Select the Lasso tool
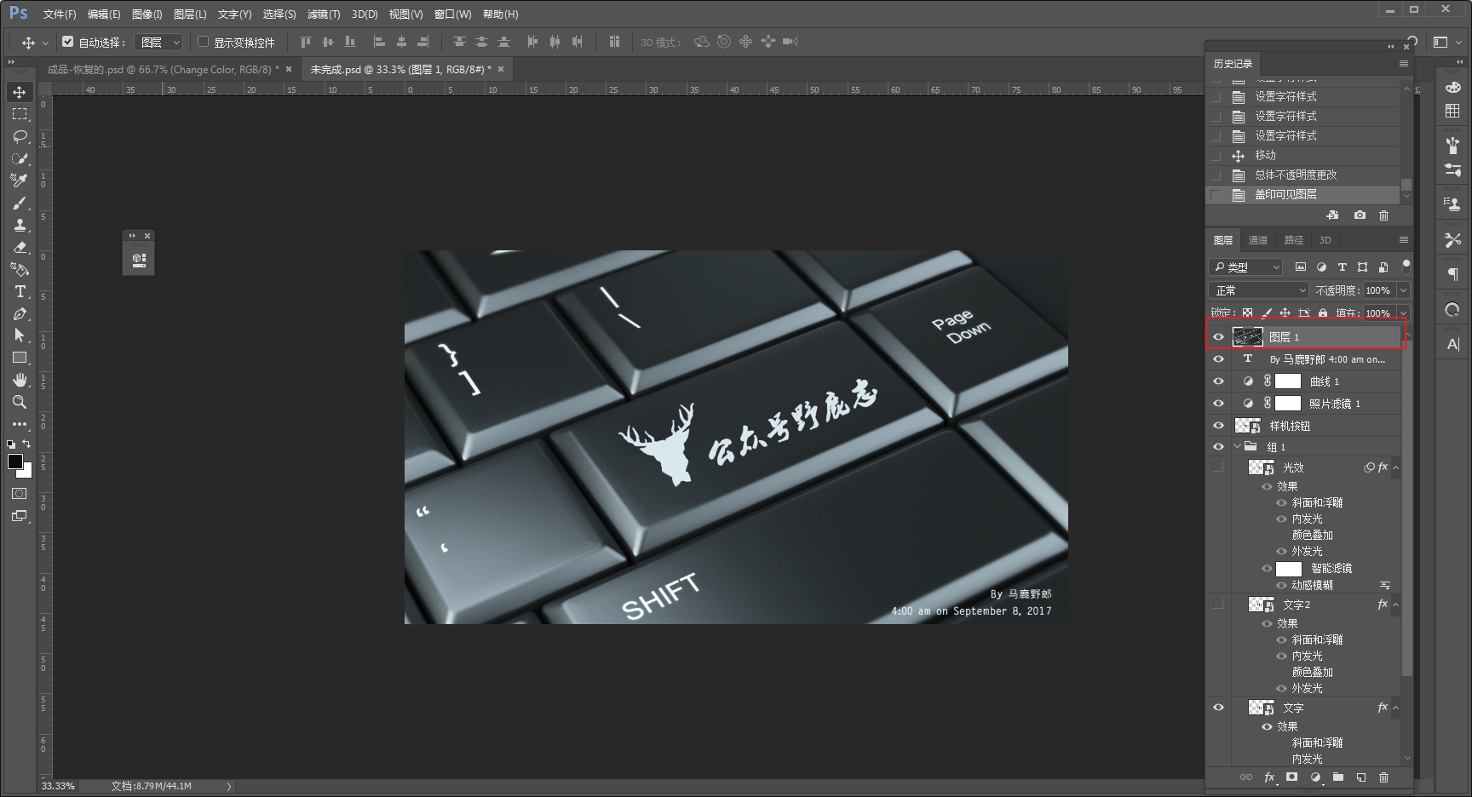This screenshot has height=797, width=1472. click(x=19, y=136)
